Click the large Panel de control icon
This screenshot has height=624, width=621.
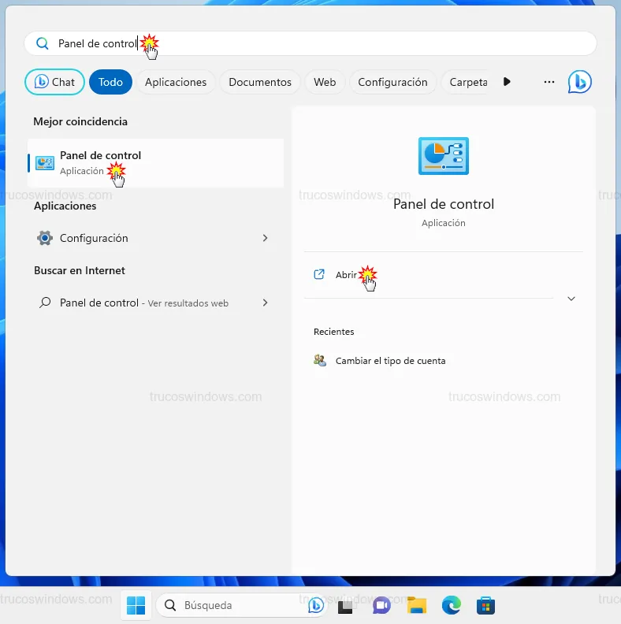point(443,156)
